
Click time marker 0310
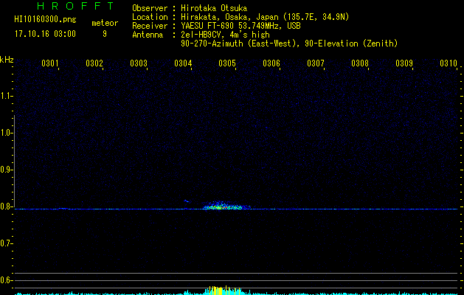pos(449,63)
